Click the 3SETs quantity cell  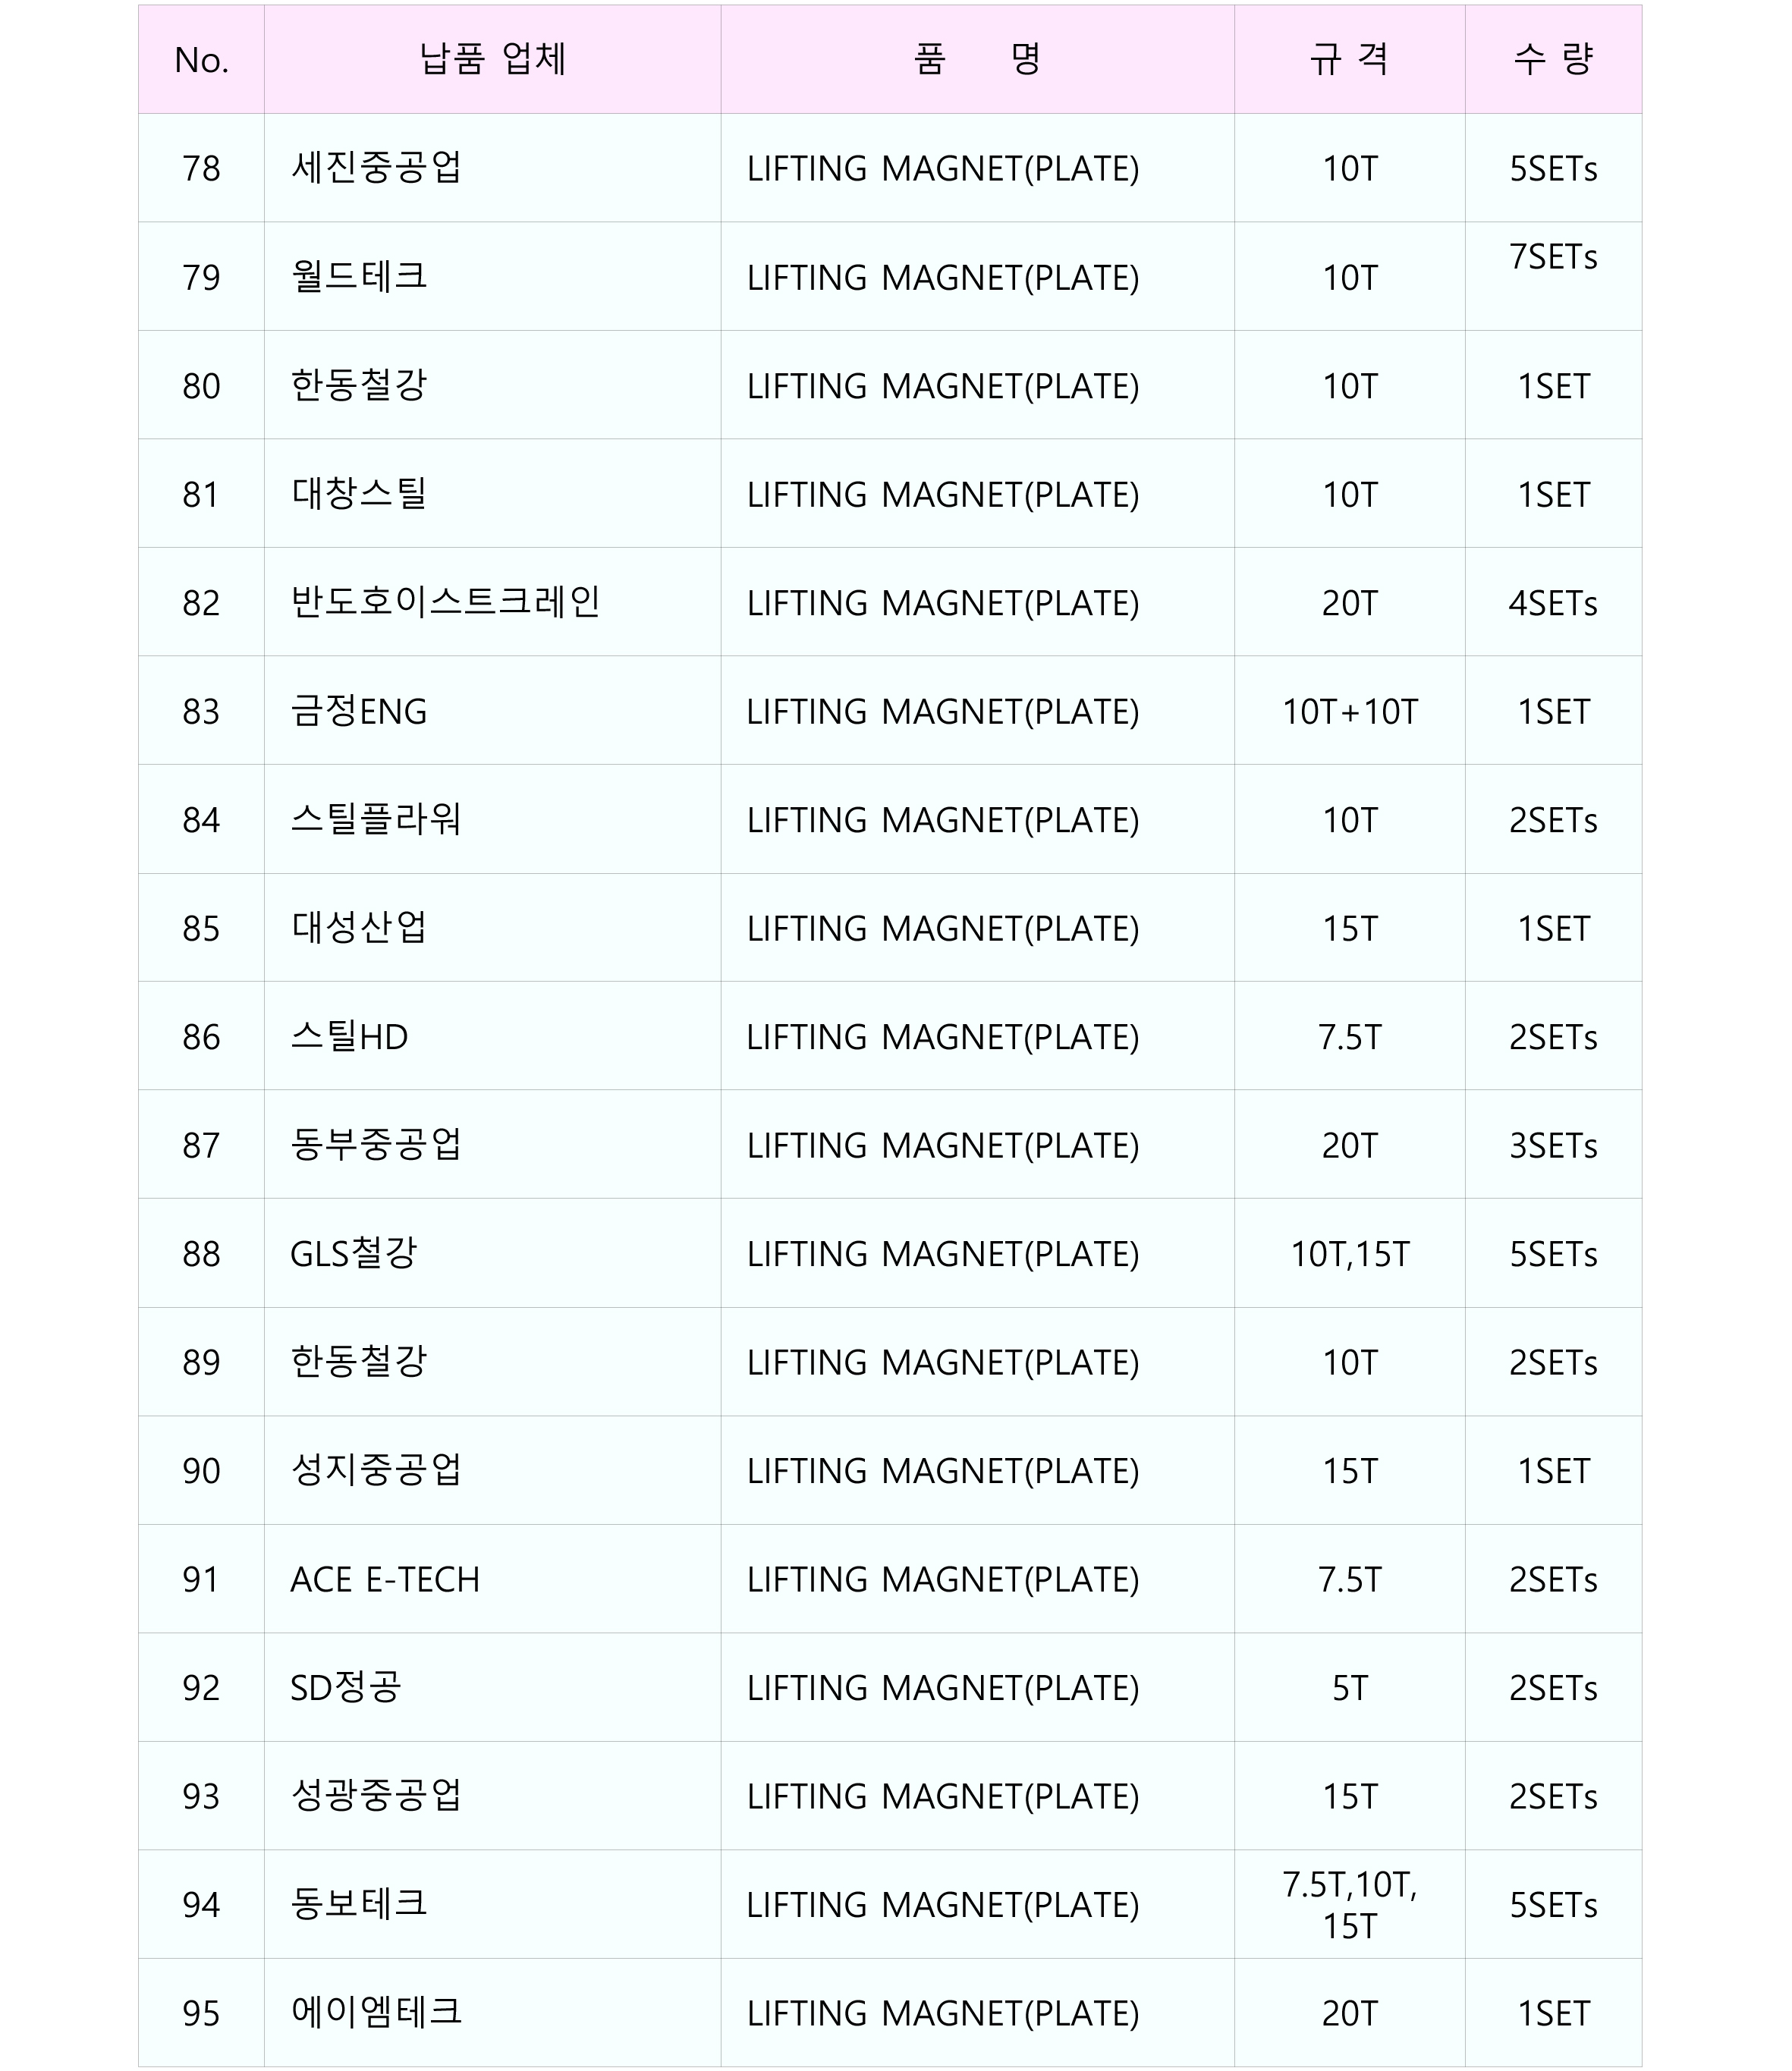1553,1145
